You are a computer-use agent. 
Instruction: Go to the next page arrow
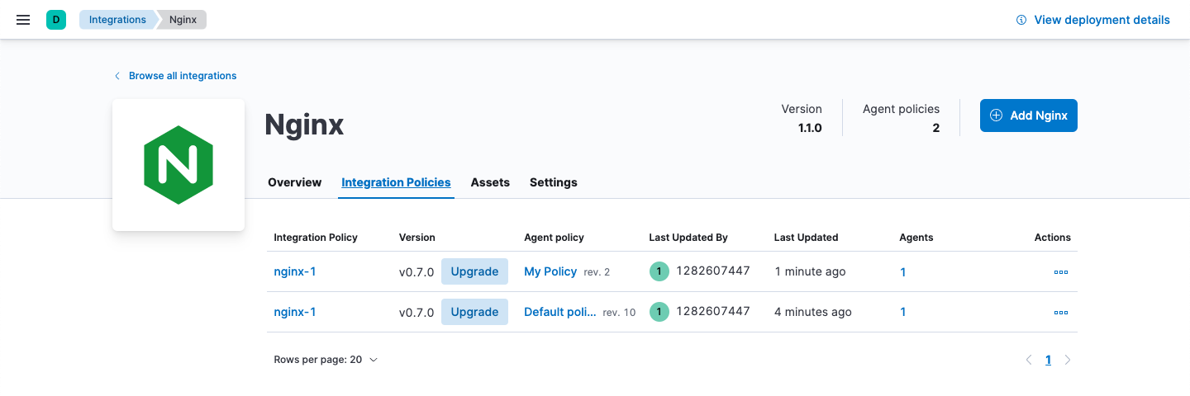click(x=1068, y=360)
